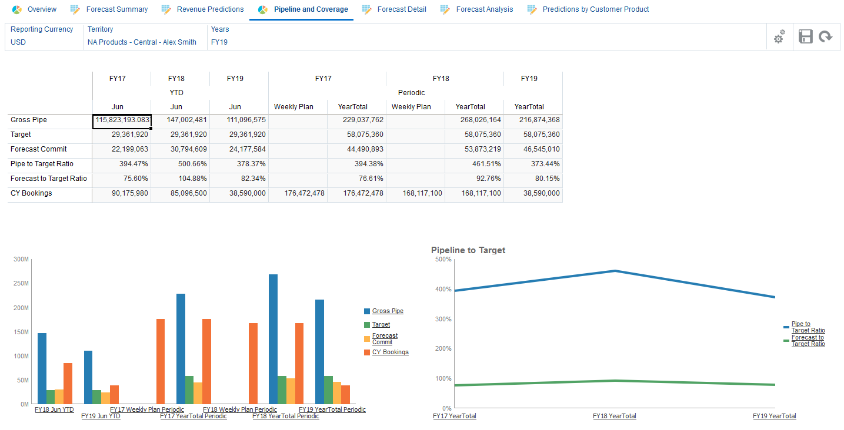Toggle Gross Pipe series in legend
The image size is (844, 430).
tap(388, 311)
